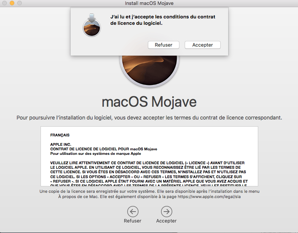Click the 'Pour utilisation sur des systèmes' line
Screen dimensions: 298x233
click(x=95, y=153)
